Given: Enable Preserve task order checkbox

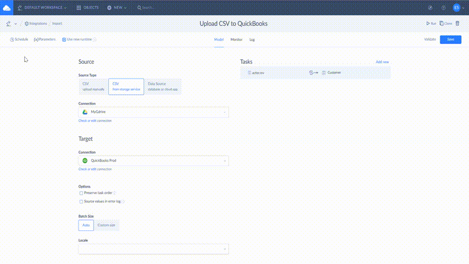Looking at the screenshot, I should [81, 193].
